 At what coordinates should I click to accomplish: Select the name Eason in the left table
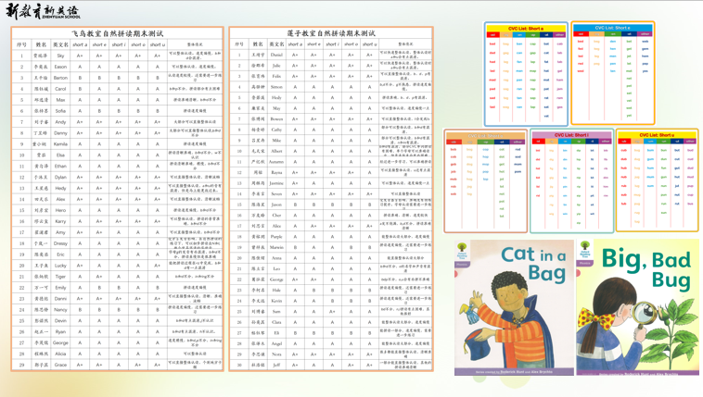60,67
